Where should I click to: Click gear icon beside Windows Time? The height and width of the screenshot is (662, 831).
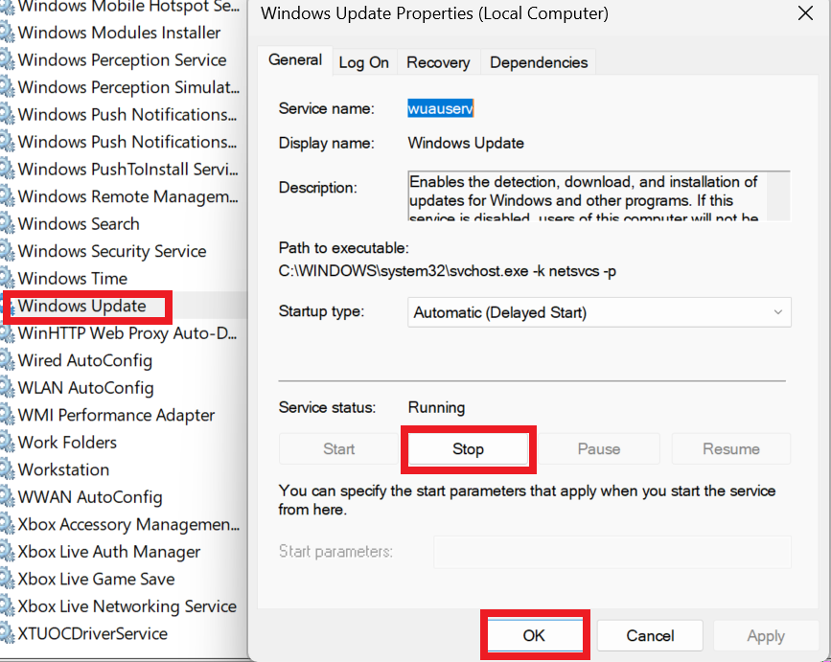pos(7,279)
